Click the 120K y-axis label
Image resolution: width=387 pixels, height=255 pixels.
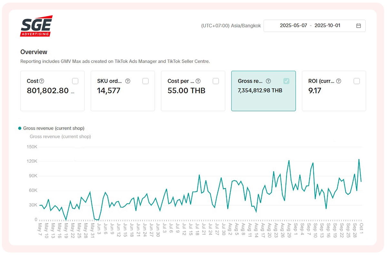(32, 161)
